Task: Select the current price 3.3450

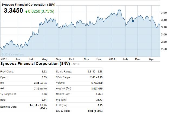Action: (13, 11)
